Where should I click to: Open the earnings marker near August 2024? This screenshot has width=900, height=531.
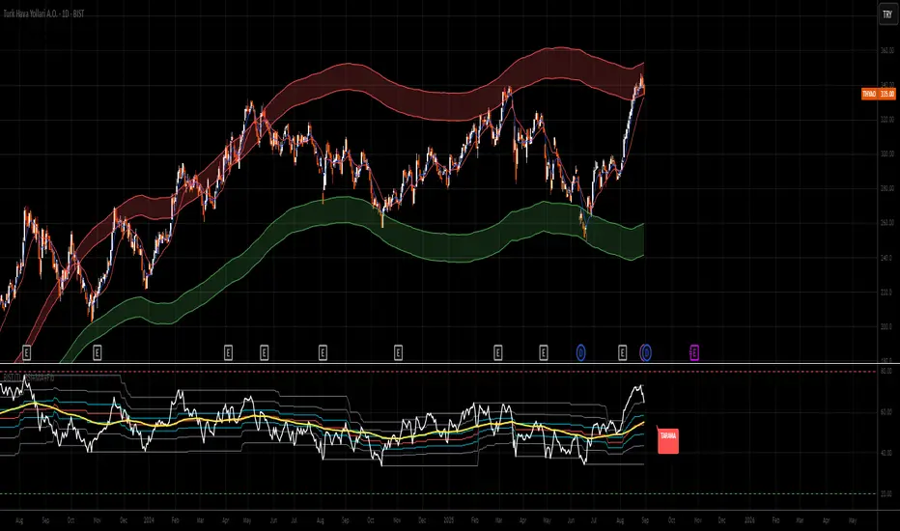coord(323,352)
